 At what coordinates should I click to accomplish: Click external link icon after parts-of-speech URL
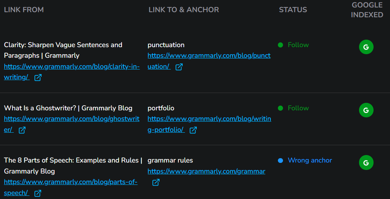pos(38,193)
